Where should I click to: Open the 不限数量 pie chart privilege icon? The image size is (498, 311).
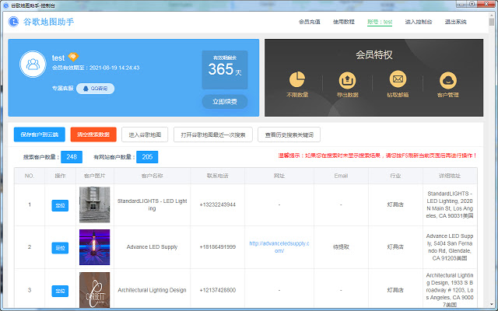click(297, 79)
